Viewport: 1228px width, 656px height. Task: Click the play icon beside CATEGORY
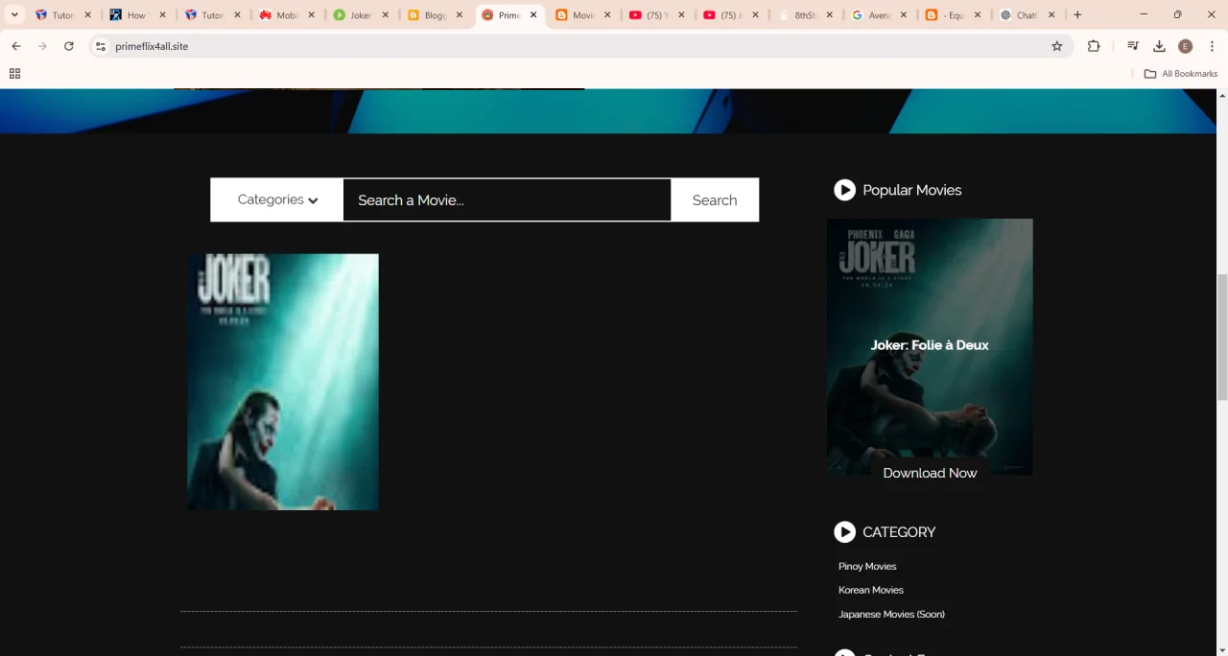(844, 532)
